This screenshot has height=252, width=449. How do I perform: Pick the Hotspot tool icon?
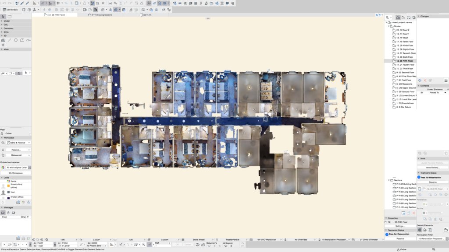[4, 45]
